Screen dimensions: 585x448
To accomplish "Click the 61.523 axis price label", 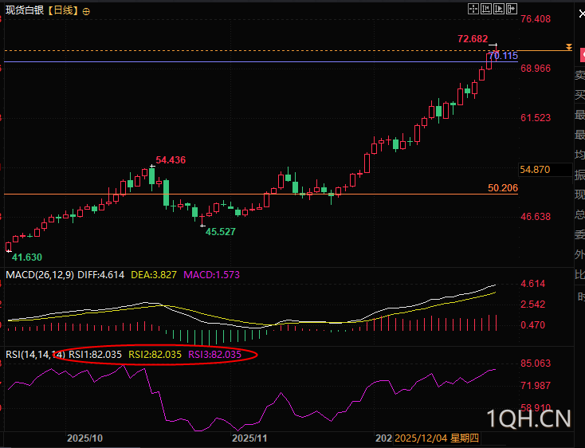I will (x=536, y=118).
